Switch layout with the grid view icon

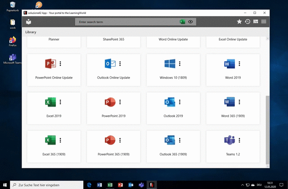point(256,22)
